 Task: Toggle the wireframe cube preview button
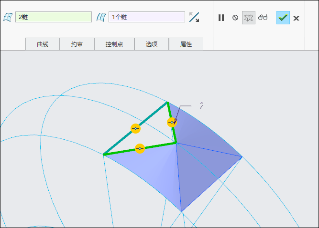coord(249,18)
